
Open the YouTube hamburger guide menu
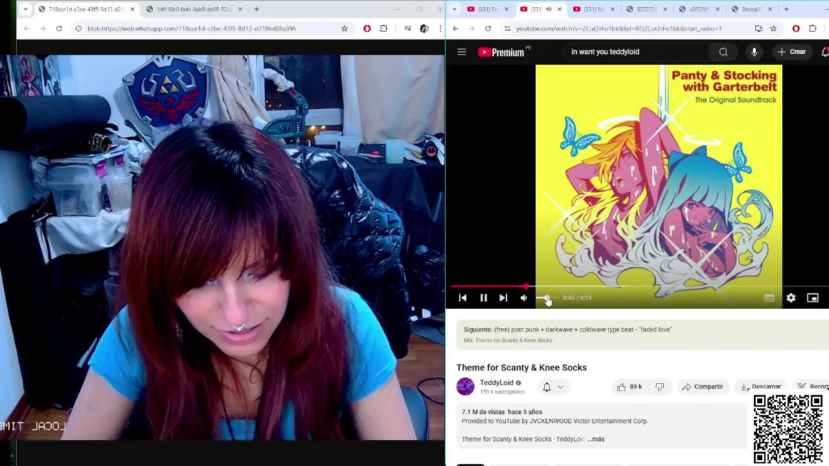pyautogui.click(x=462, y=52)
